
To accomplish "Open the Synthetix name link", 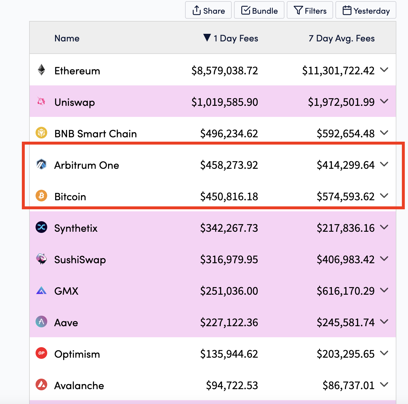I will coord(76,229).
